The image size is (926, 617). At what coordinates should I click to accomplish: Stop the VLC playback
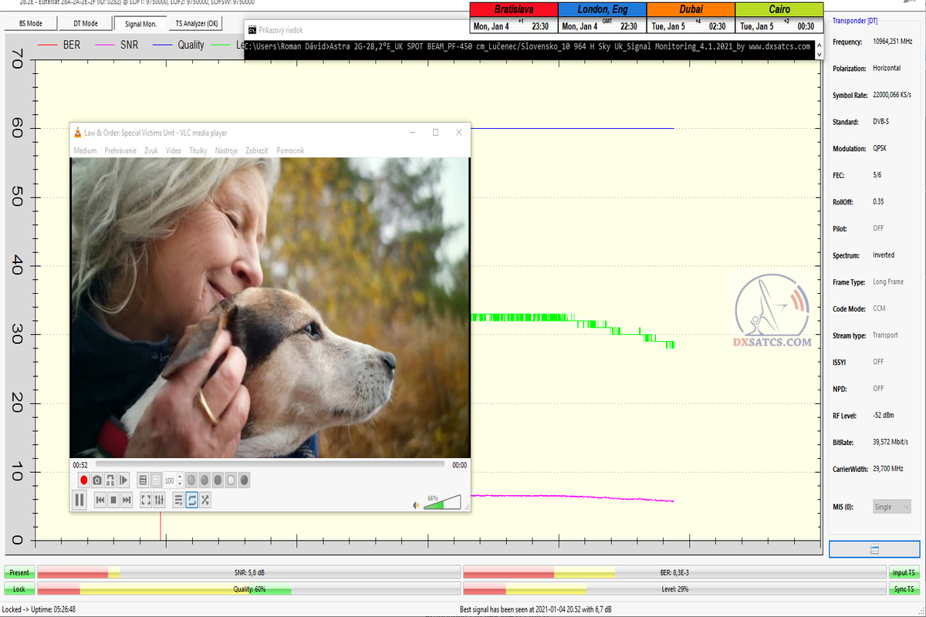pyautogui.click(x=113, y=500)
